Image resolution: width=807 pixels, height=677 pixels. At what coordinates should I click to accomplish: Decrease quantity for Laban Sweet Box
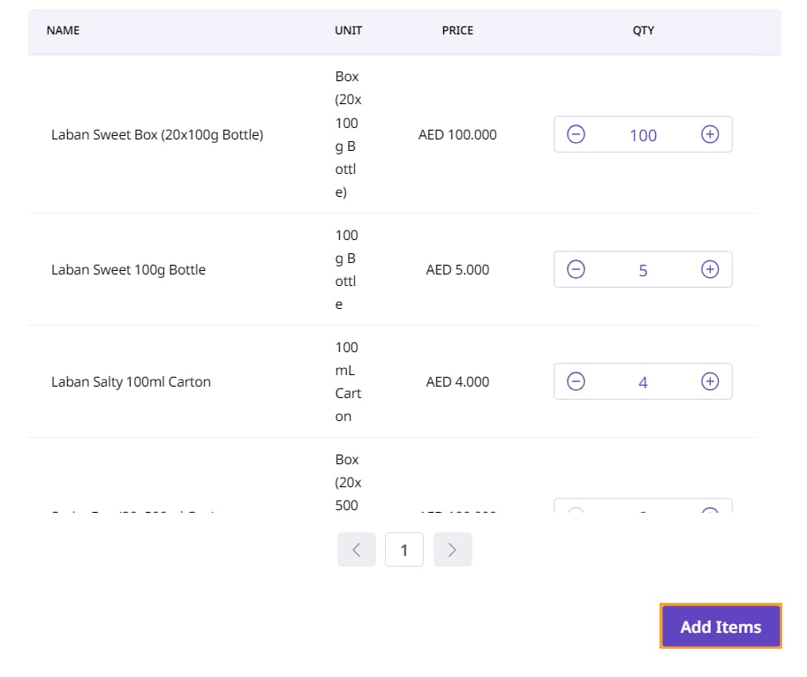click(x=576, y=135)
